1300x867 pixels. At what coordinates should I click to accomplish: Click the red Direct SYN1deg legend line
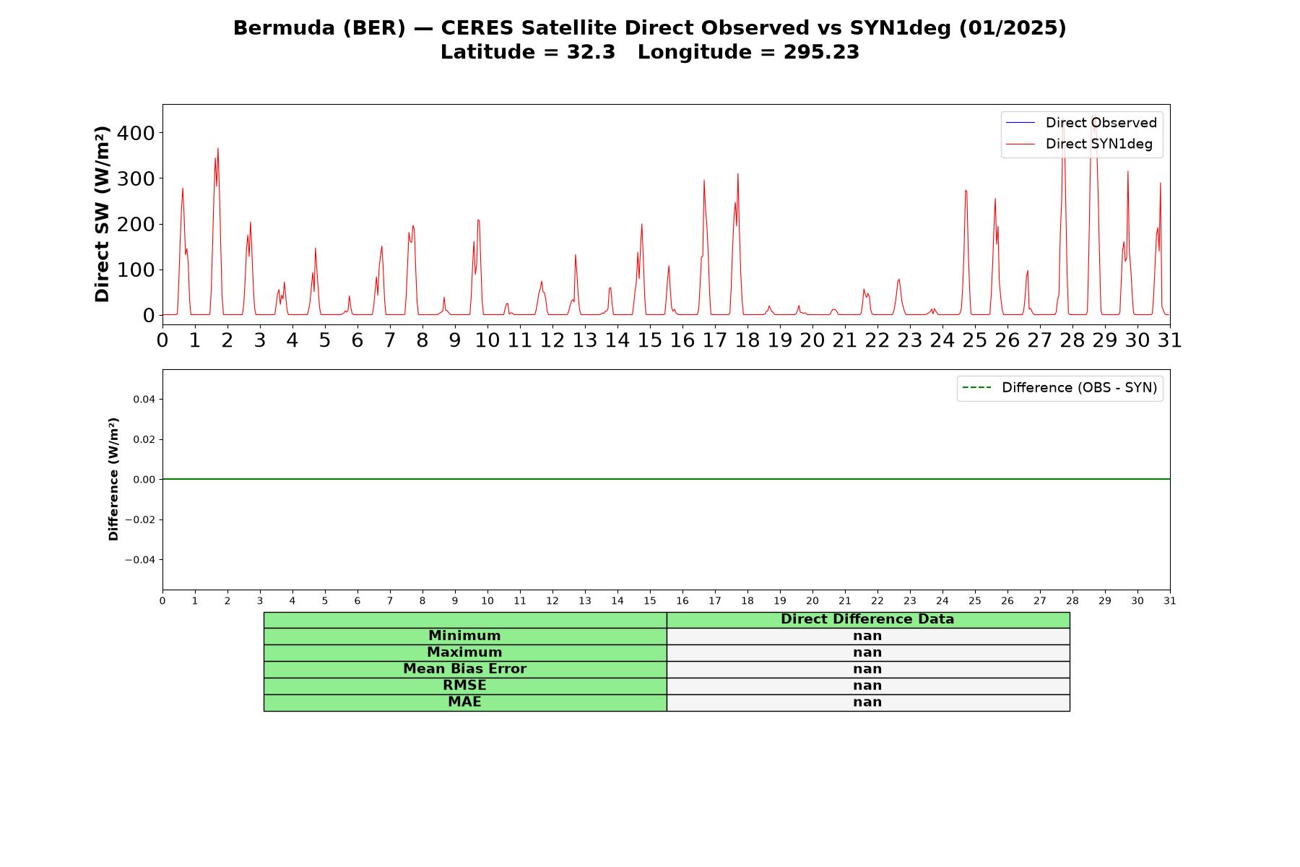pyautogui.click(x=1020, y=144)
